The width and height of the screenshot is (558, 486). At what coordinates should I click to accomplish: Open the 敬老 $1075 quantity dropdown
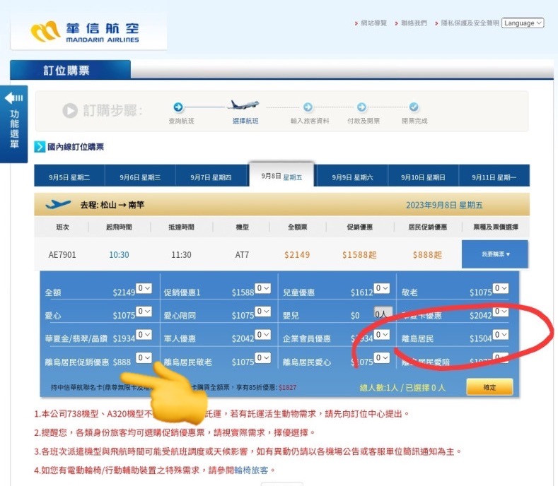501,288
